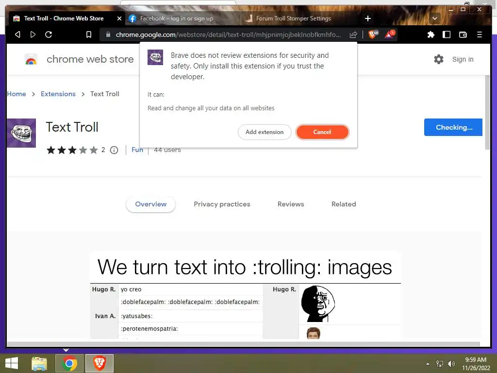Show hidden tray icons arrow
This screenshot has width=497, height=373.
[x=428, y=364]
